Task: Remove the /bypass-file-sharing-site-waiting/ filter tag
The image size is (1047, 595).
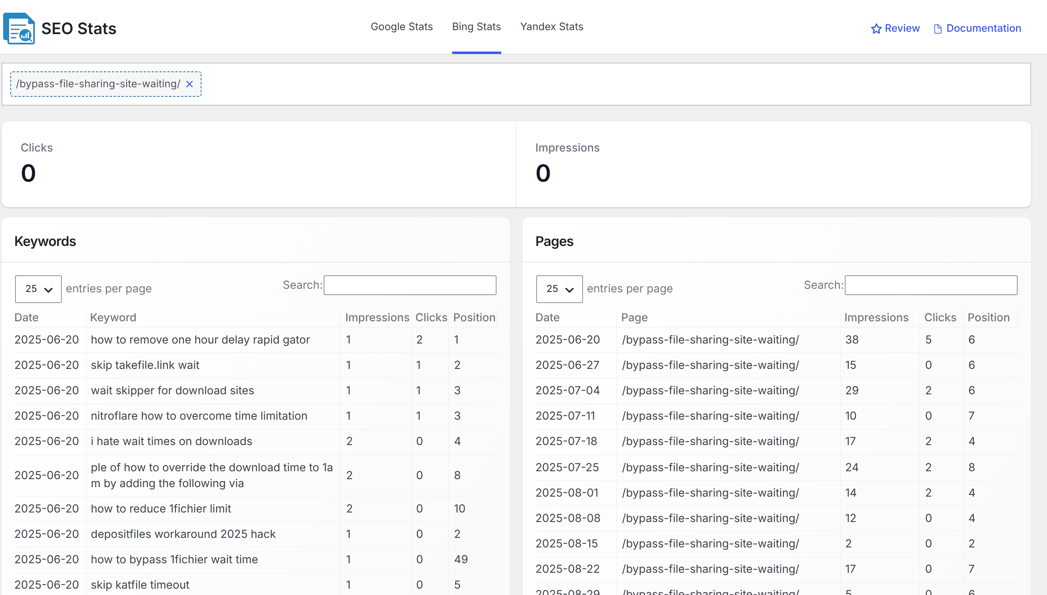Action: 190,84
